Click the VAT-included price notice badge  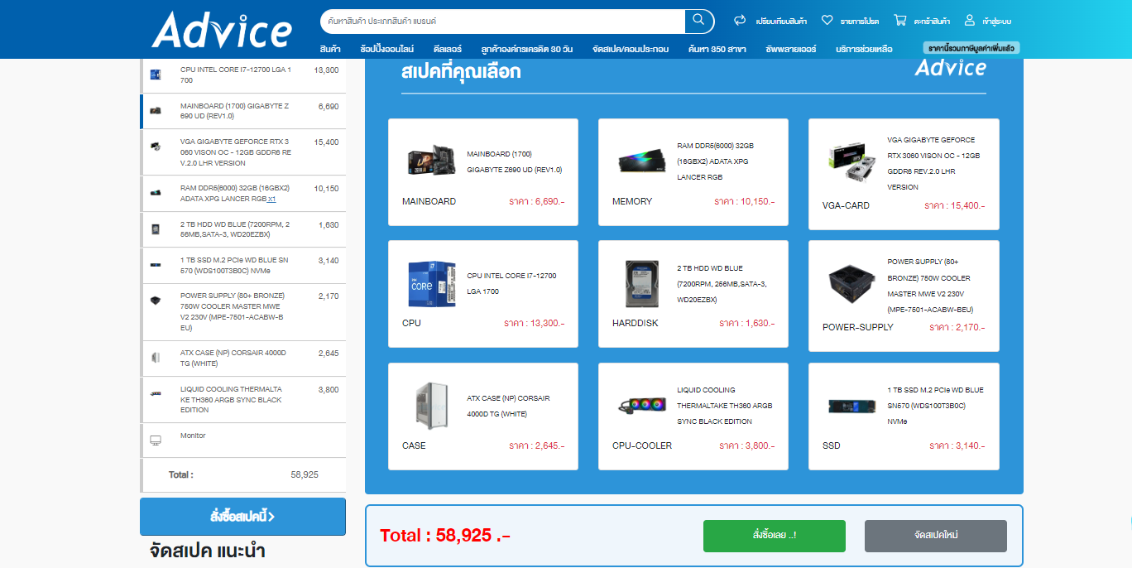[971, 48]
